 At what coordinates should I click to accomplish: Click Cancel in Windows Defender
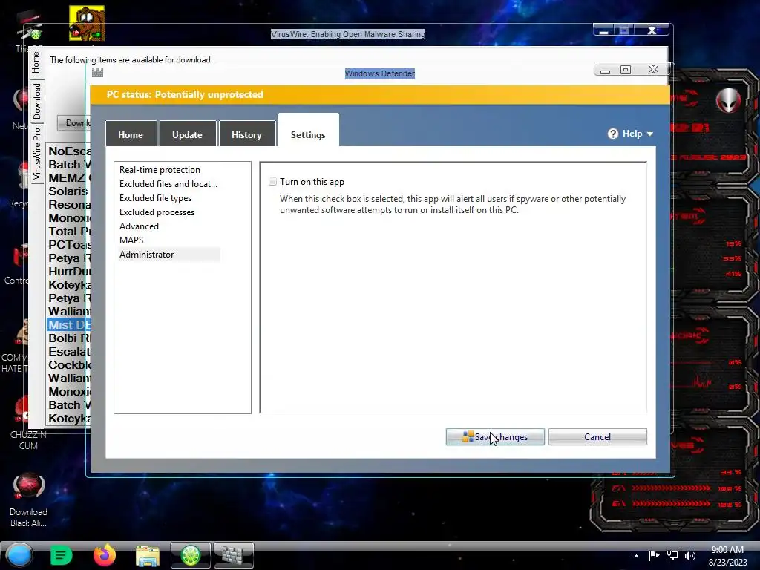click(597, 436)
